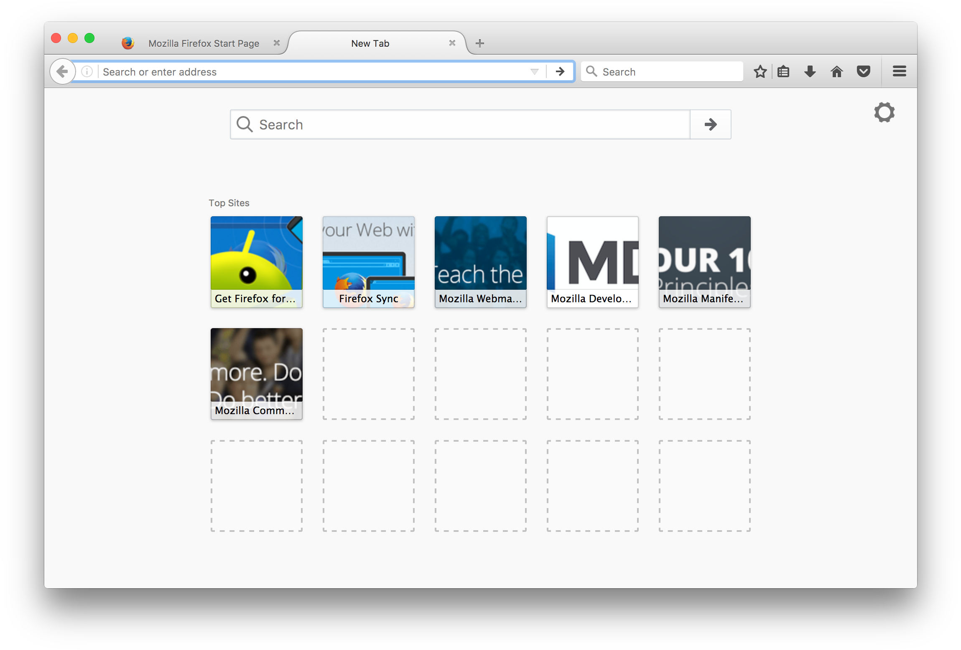Show bookmarks list menu icon
The width and height of the screenshot is (961, 650).
[x=783, y=71]
